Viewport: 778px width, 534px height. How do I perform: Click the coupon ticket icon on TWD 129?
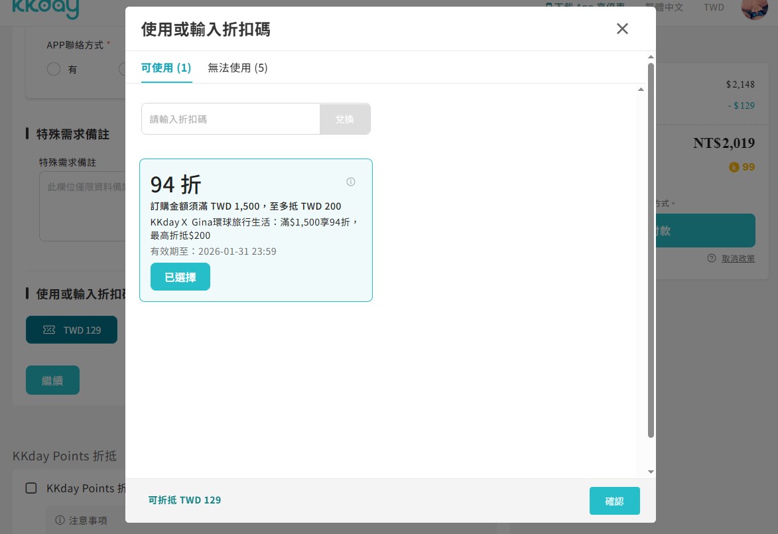click(x=47, y=330)
